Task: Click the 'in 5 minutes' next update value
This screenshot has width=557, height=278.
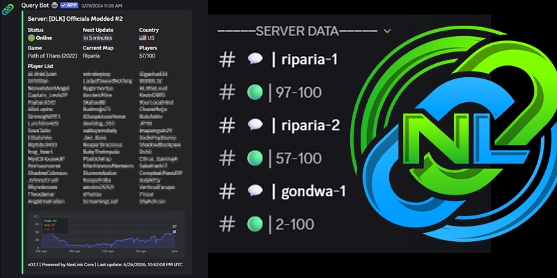Action: tap(97, 38)
